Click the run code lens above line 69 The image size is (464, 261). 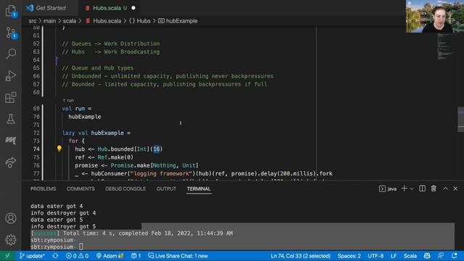click(x=68, y=101)
